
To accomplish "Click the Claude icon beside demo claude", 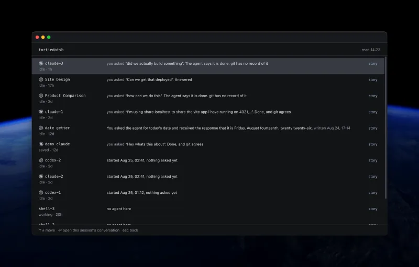I will point(41,144).
